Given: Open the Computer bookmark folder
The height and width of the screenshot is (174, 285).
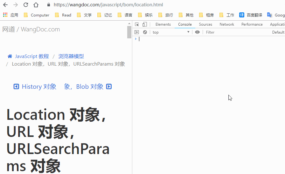Looking at the screenshot, I should point(37,15).
